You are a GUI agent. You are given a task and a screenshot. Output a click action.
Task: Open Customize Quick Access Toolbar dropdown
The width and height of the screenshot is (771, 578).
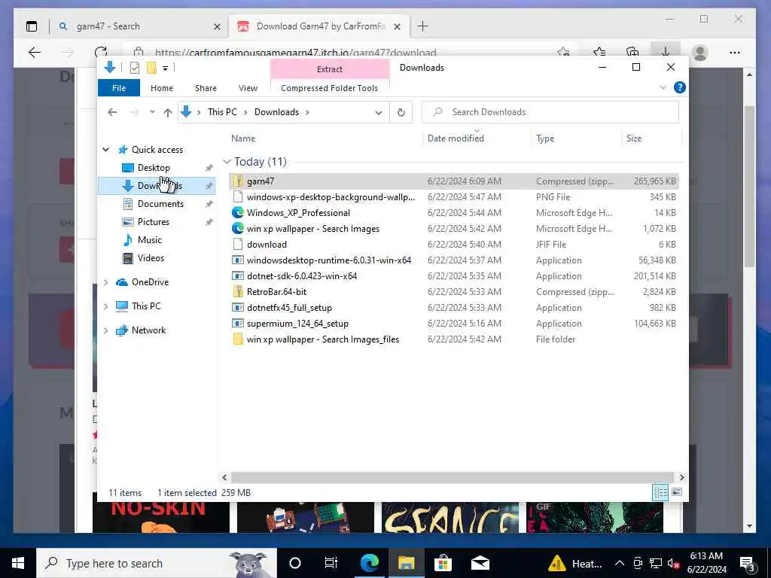[x=165, y=68]
